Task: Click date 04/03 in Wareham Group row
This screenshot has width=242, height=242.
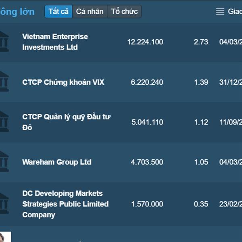Action: pyautogui.click(x=231, y=162)
